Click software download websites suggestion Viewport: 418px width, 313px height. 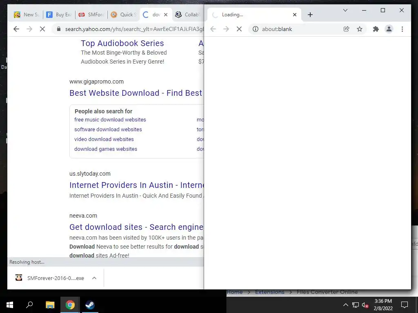pyautogui.click(x=108, y=129)
